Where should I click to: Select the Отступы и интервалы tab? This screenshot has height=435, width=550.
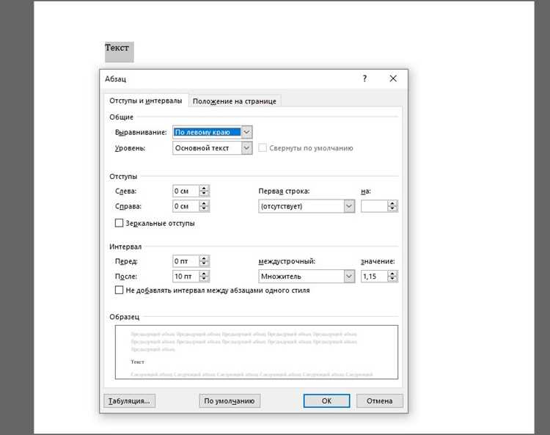[146, 100]
